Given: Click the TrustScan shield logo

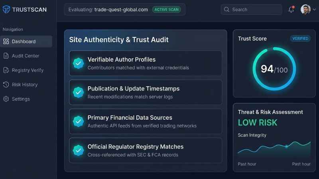Looking at the screenshot, I should pos(6,9).
